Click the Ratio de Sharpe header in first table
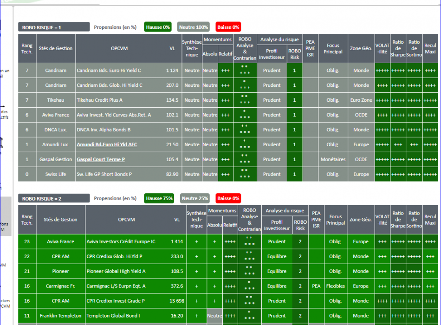Viewport: 441px width, 325px height. point(398,48)
